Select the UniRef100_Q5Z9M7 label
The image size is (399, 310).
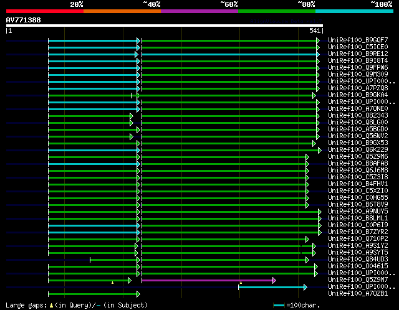[358, 280]
